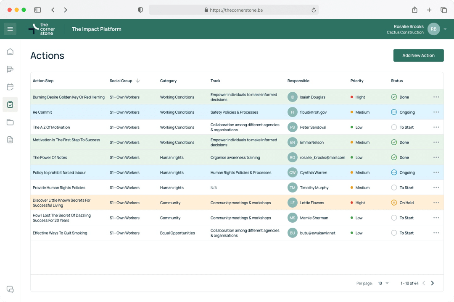454x302 pixels.
Task: Open the hamburger menu in header
Action: point(10,29)
